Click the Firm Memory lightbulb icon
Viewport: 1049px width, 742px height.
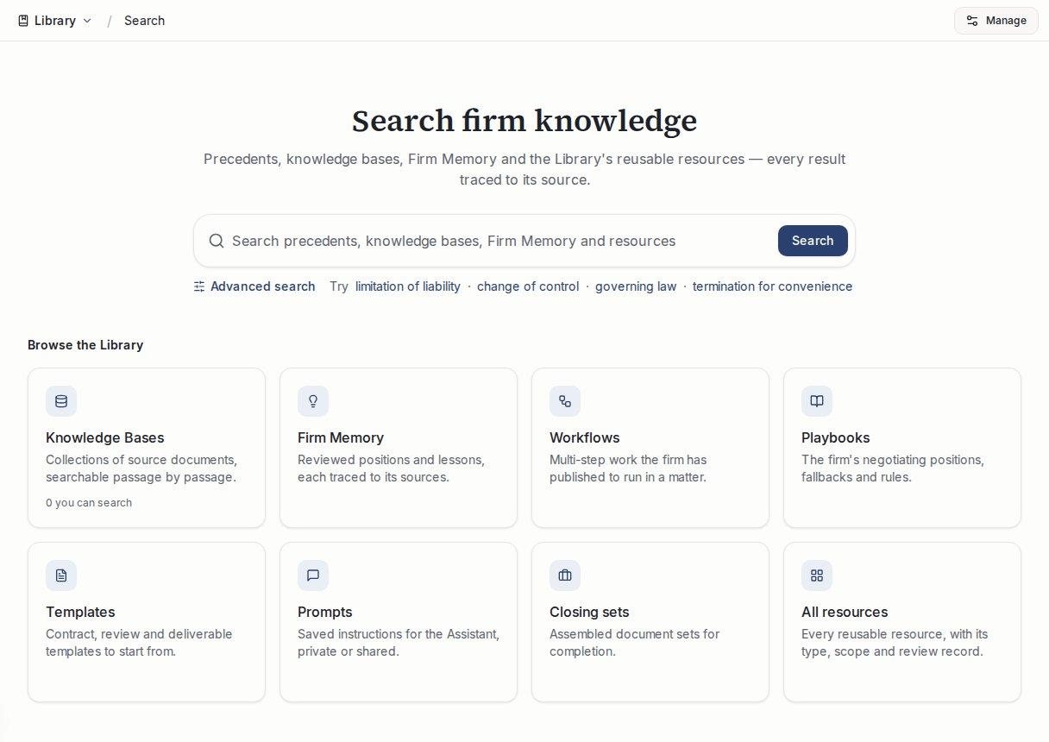pos(313,401)
